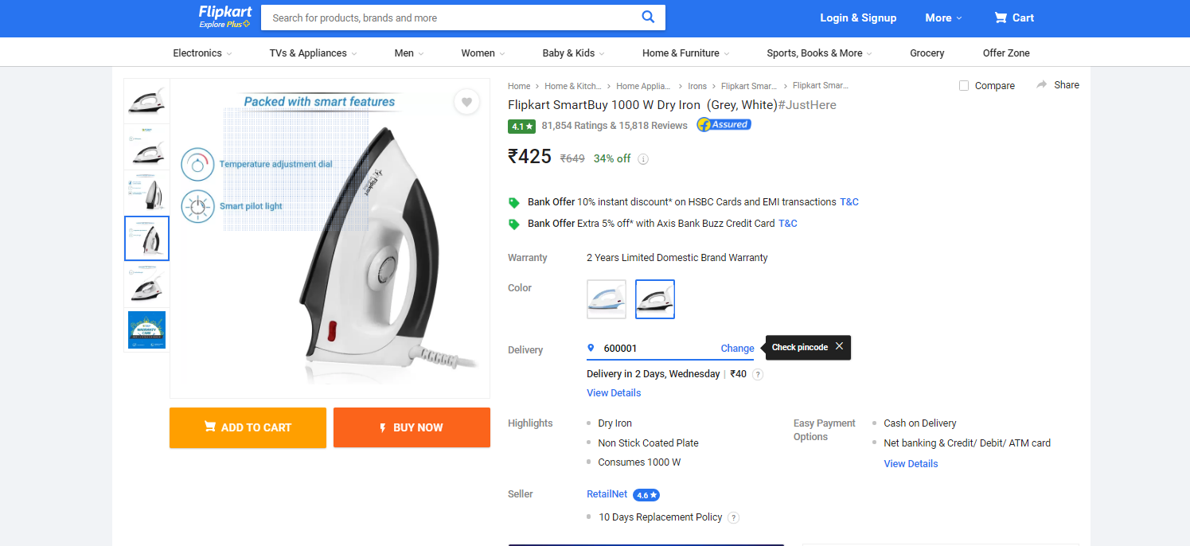Click price info icon beside 34% off

click(643, 159)
